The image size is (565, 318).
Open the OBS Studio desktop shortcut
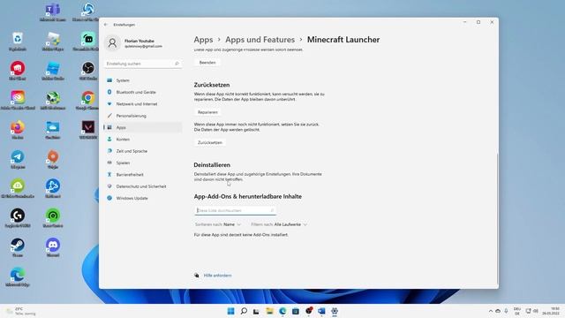(x=88, y=71)
